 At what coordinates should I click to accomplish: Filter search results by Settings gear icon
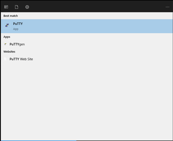27,7
